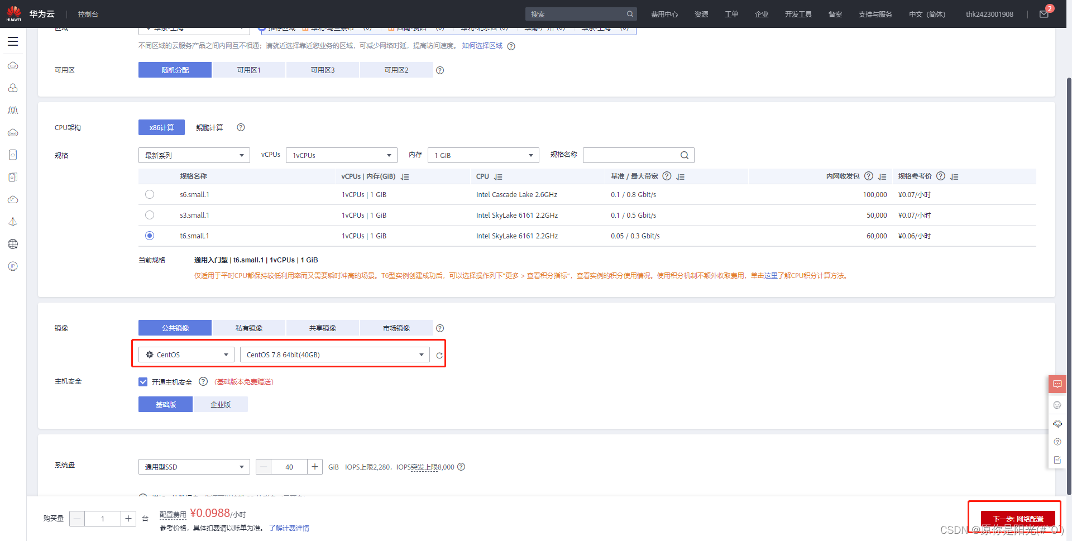Open the 了解计费详情 link

[x=289, y=528]
